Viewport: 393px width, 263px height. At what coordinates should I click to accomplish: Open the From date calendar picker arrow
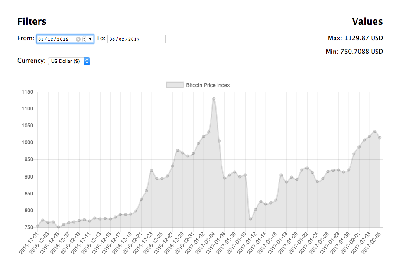tap(90, 39)
